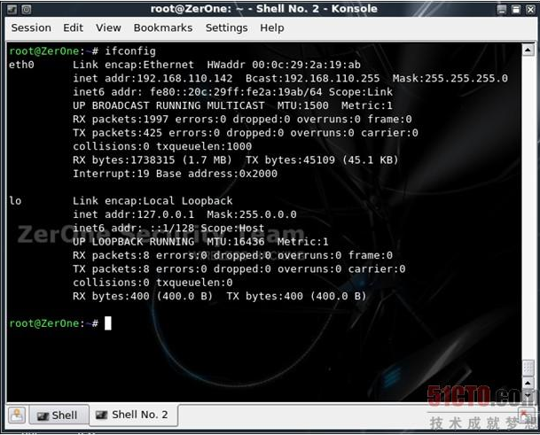540x435 pixels.
Task: Open the Bookmarks menu
Action: [163, 27]
